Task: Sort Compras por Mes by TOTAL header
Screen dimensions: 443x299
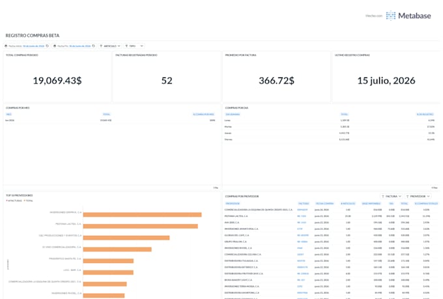Action: 106,114
